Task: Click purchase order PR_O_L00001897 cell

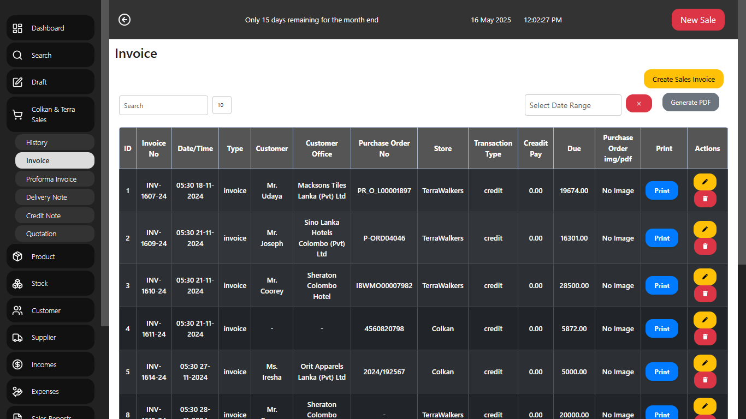Action: point(384,191)
